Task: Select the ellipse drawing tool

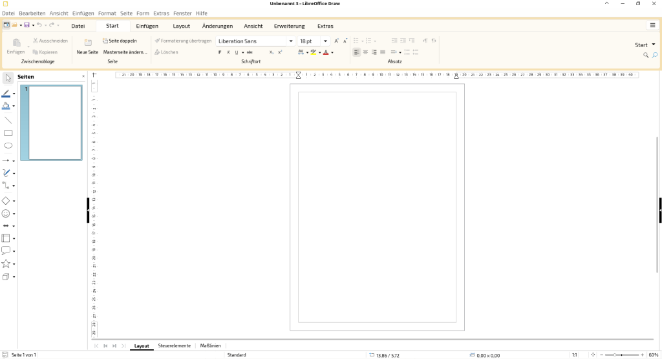Action: click(8, 145)
